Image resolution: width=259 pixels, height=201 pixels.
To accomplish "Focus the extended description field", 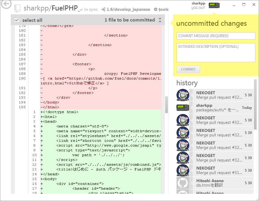I will [216, 53].
